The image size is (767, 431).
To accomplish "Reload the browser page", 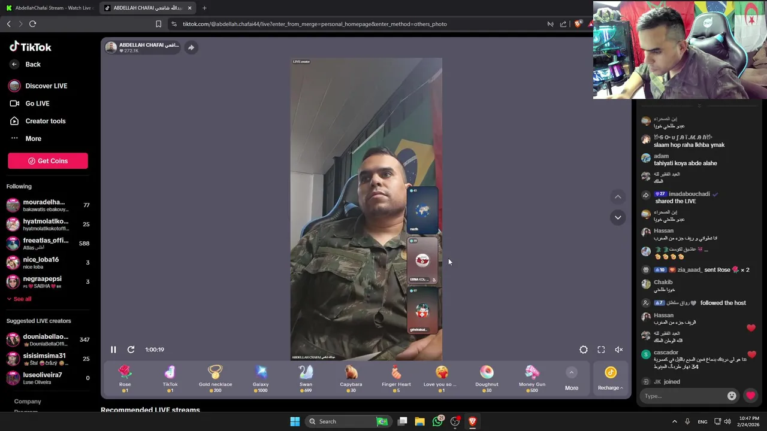I will click(x=33, y=24).
